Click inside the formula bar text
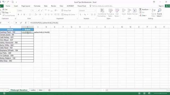This screenshot has height=95, width=170. [x=44, y=23]
